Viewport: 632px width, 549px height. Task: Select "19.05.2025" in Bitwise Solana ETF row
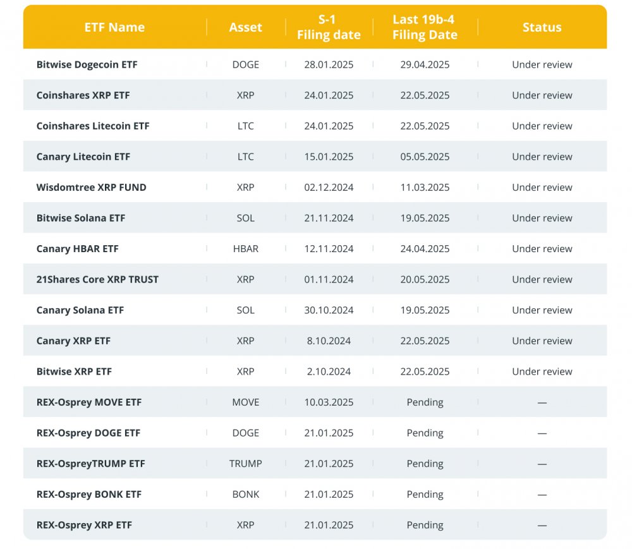coord(425,218)
